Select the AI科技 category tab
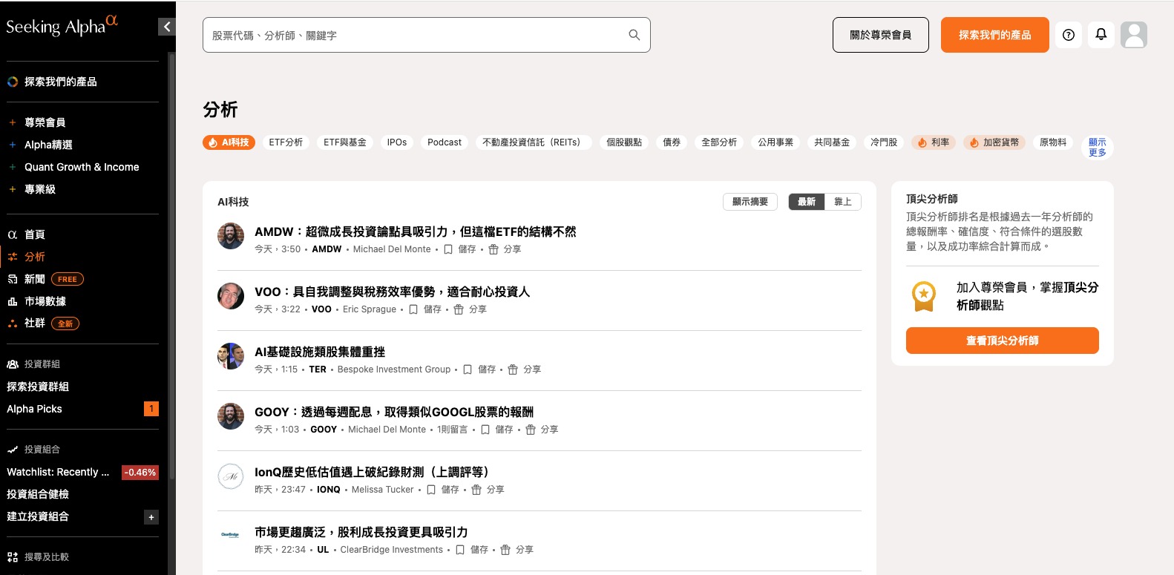This screenshot has height=575, width=1174. point(229,142)
